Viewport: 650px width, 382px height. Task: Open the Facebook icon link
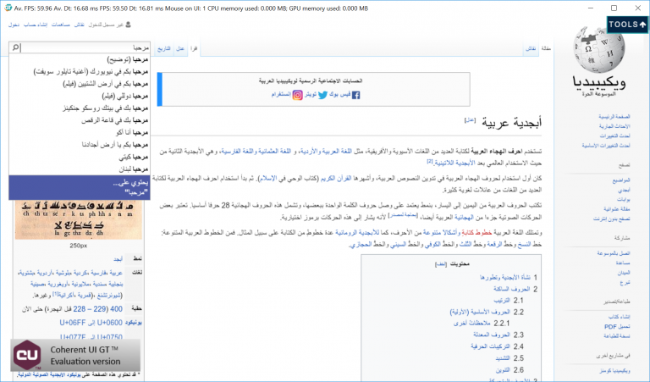click(355, 95)
